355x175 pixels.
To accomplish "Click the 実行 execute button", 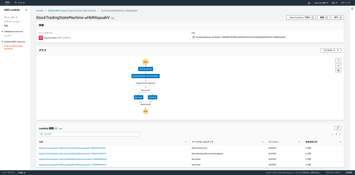I will [x=338, y=17].
